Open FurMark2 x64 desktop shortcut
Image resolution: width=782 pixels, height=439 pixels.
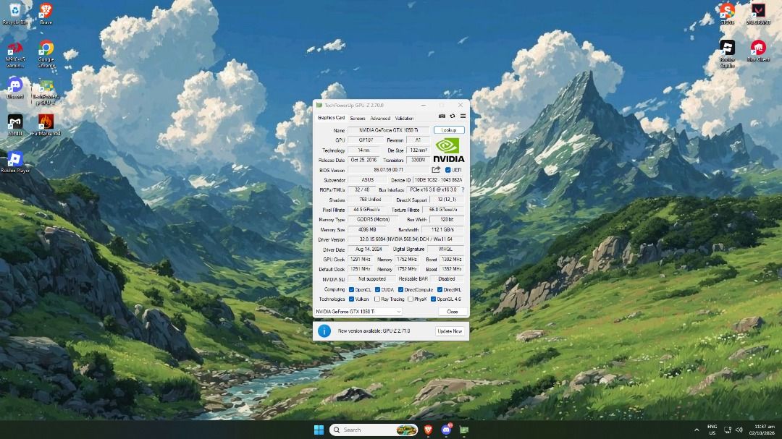(46, 125)
